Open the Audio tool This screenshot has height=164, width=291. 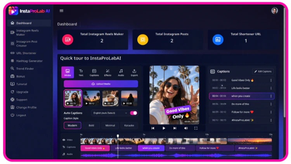click(x=121, y=73)
